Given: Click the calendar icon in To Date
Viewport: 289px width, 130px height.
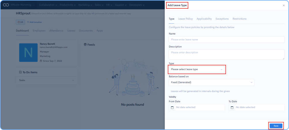Looking at the screenshot, I should [x=232, y=108].
